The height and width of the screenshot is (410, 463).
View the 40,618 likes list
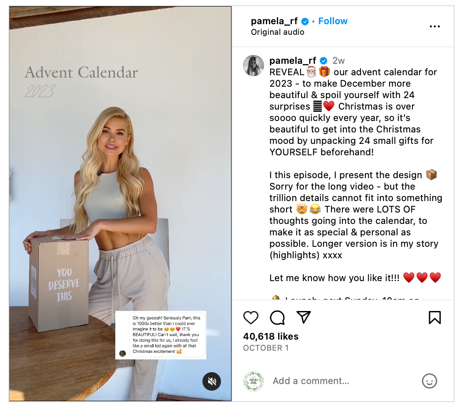pos(271,336)
